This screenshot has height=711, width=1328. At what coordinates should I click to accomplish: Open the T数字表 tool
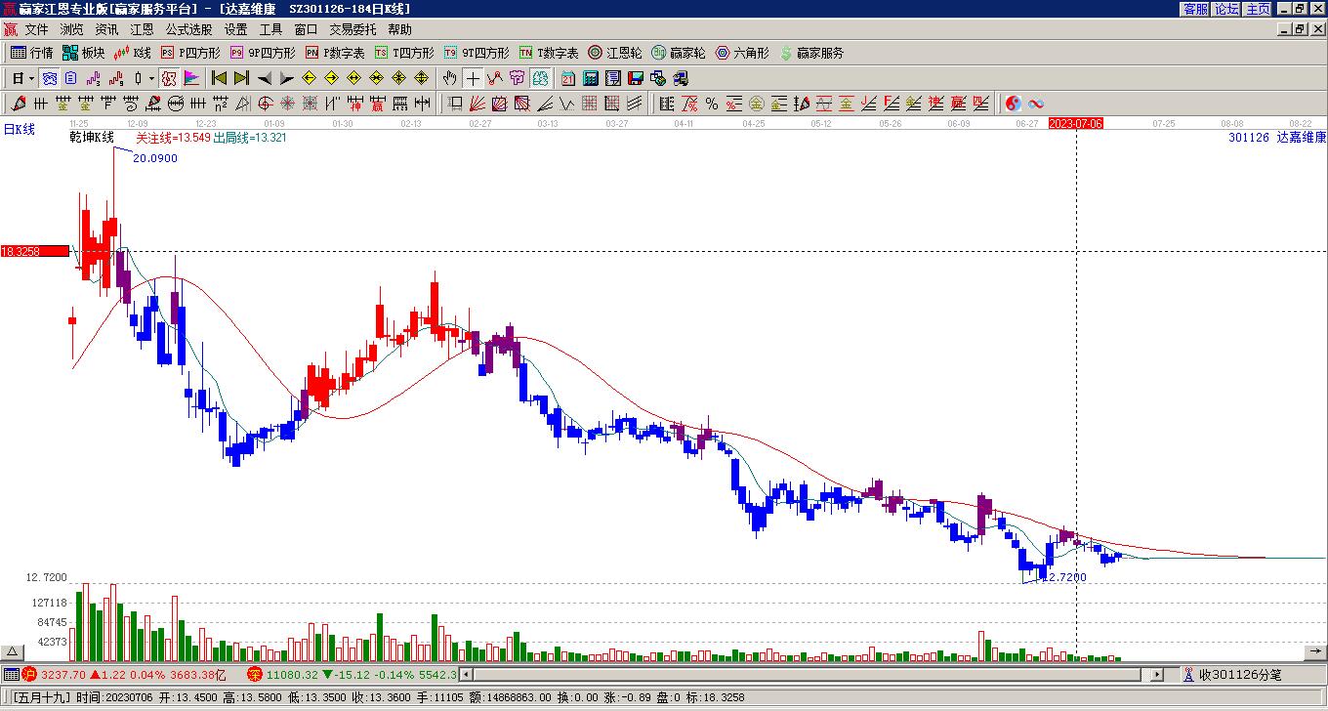pyautogui.click(x=549, y=53)
